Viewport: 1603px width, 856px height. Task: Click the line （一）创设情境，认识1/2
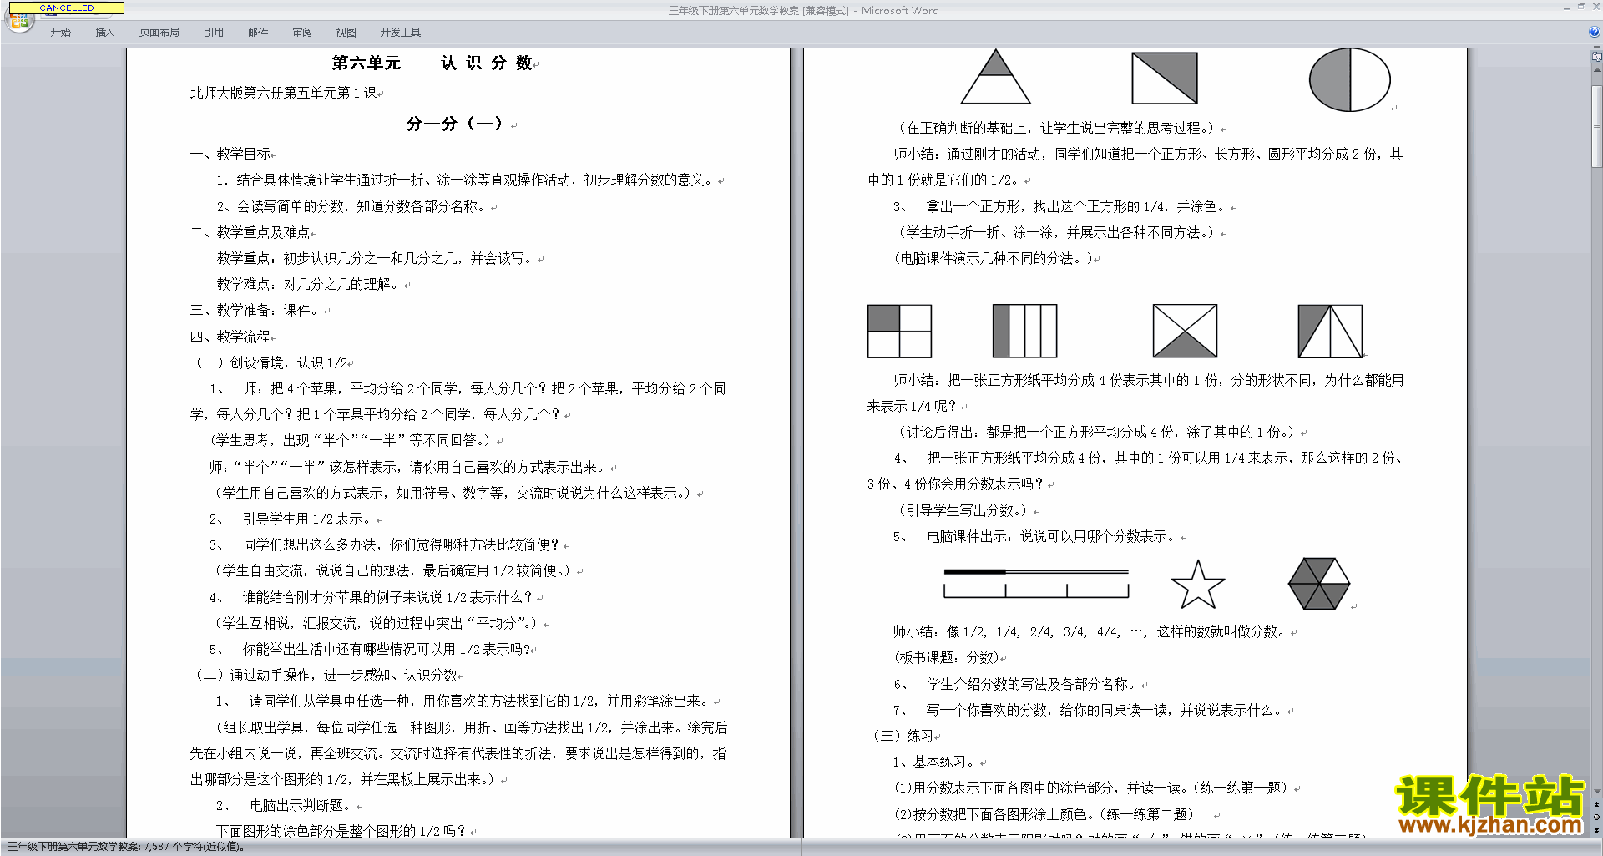coord(271,362)
